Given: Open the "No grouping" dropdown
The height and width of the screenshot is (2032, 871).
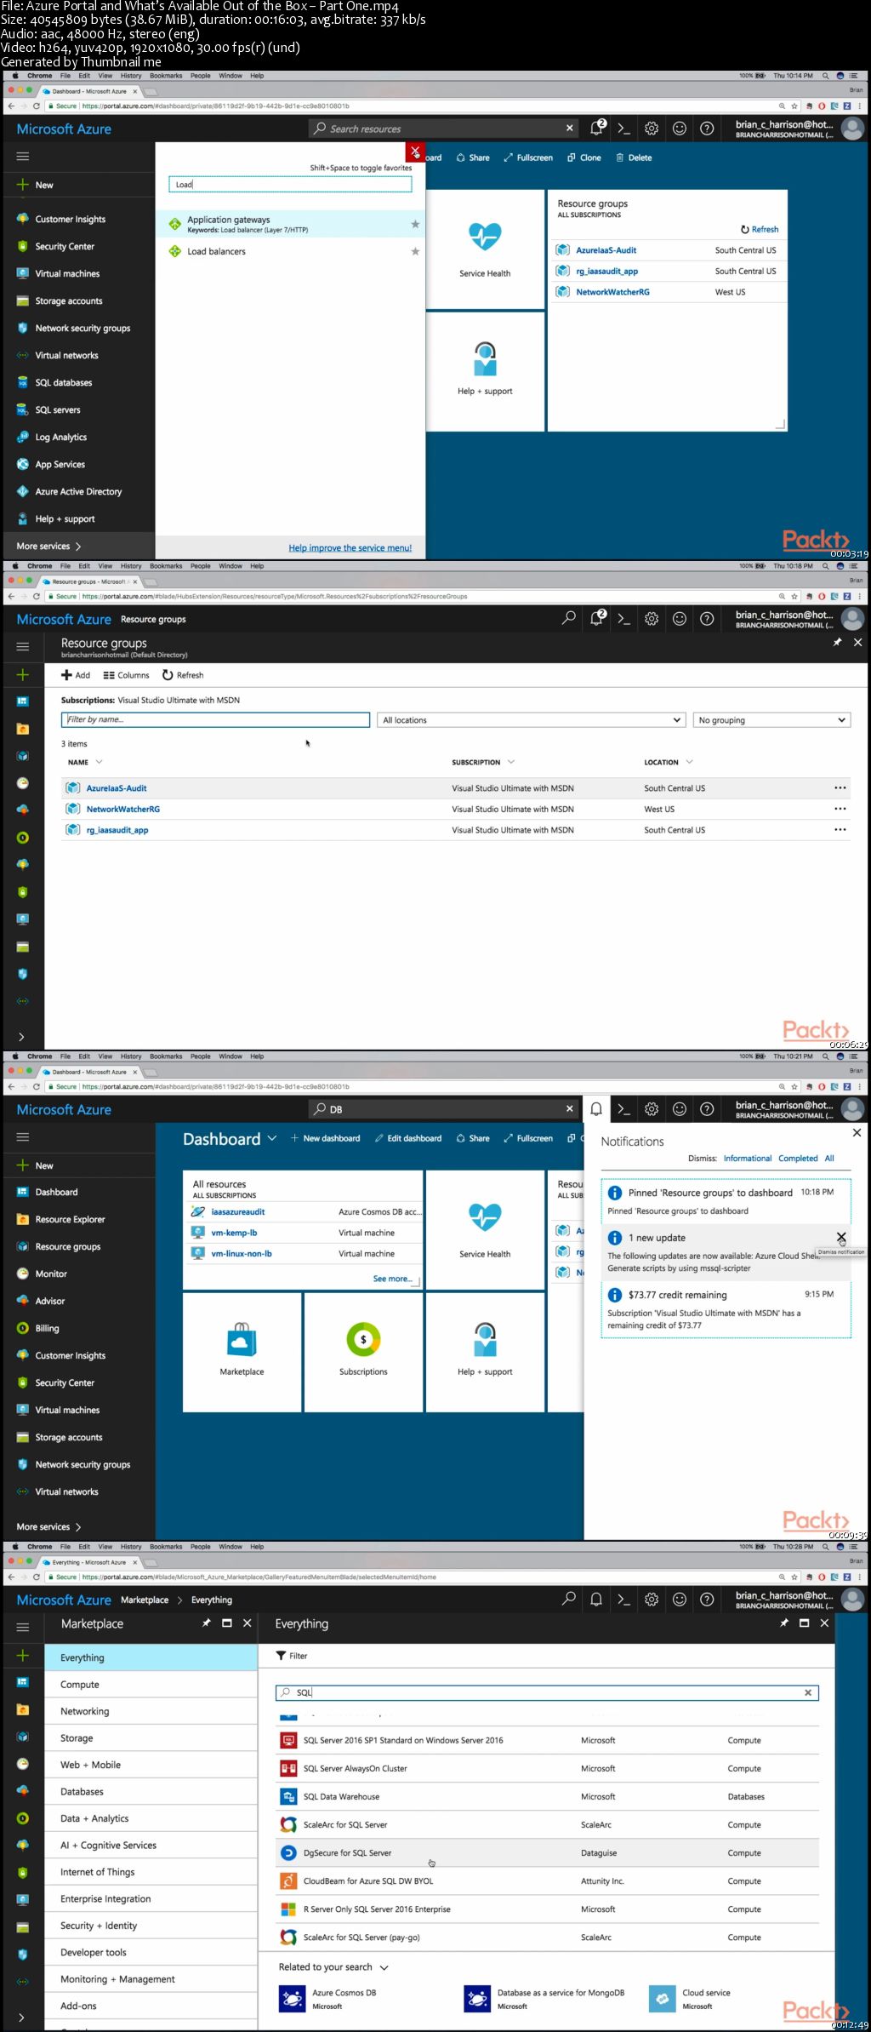Looking at the screenshot, I should [x=771, y=719].
